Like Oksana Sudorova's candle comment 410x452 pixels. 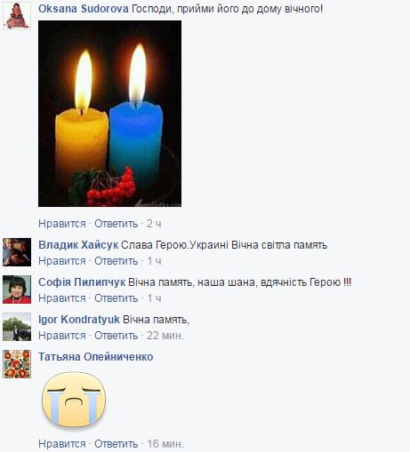[62, 224]
